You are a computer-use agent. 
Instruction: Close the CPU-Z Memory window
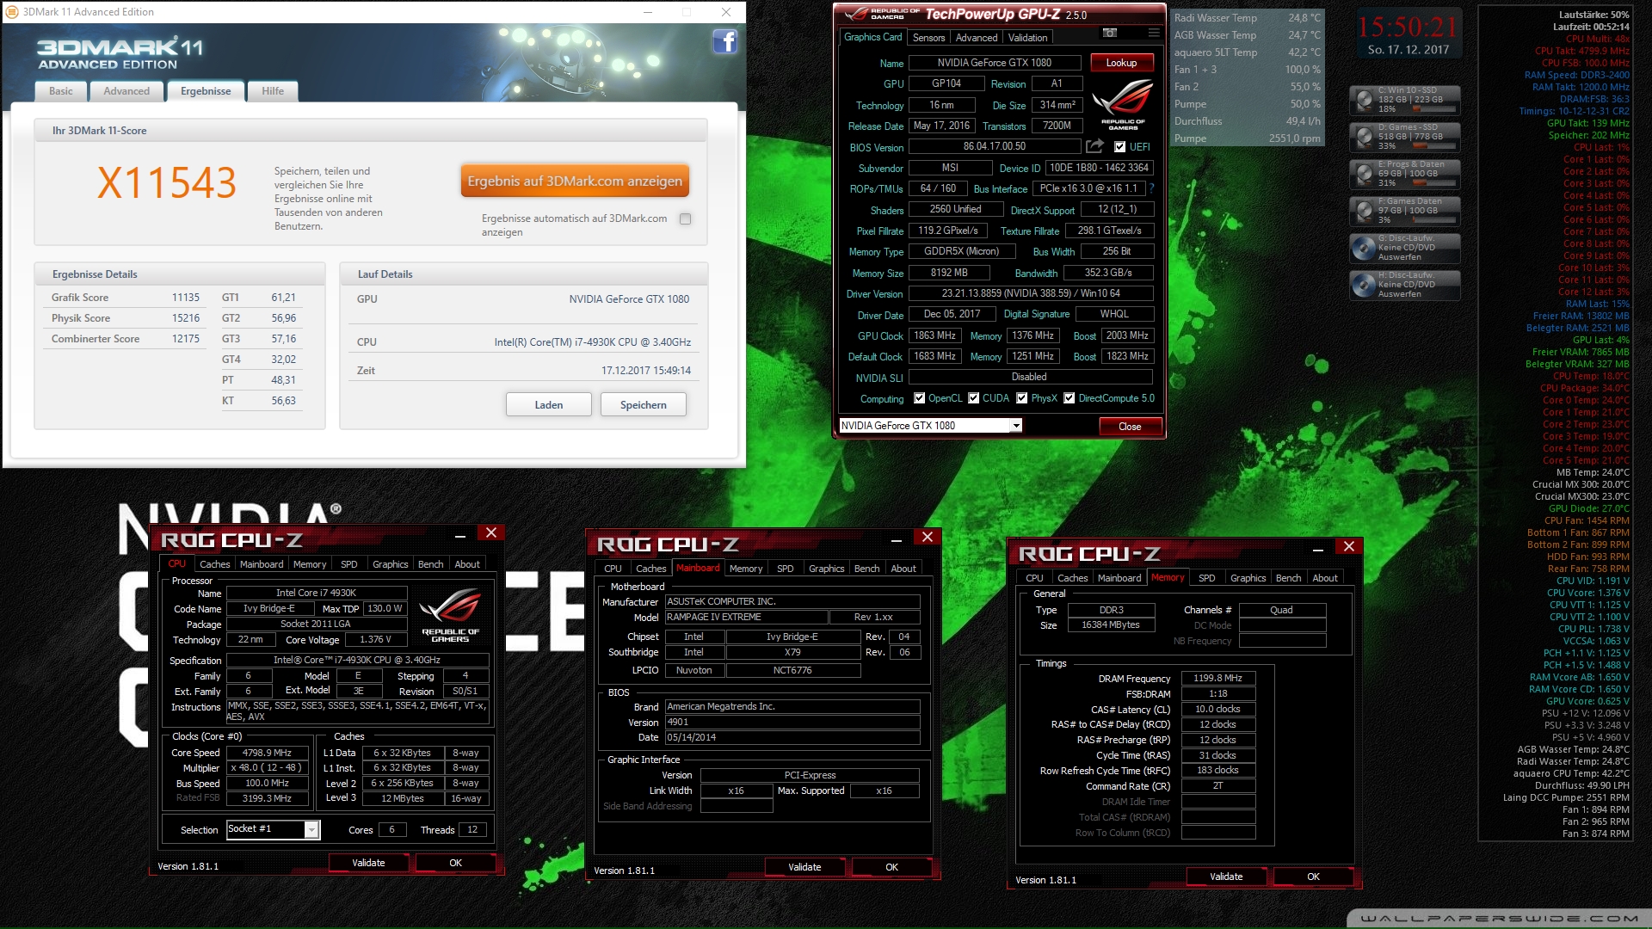(1348, 547)
